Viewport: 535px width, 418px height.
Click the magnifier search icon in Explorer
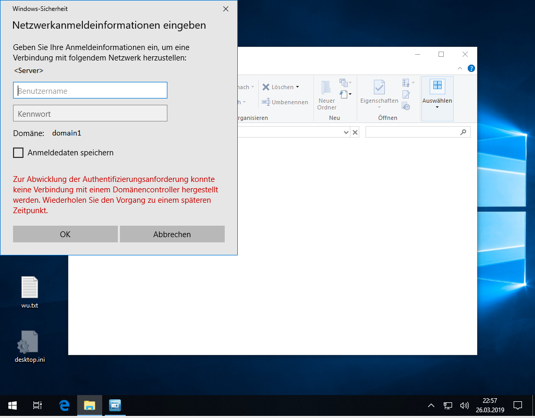[x=463, y=132]
